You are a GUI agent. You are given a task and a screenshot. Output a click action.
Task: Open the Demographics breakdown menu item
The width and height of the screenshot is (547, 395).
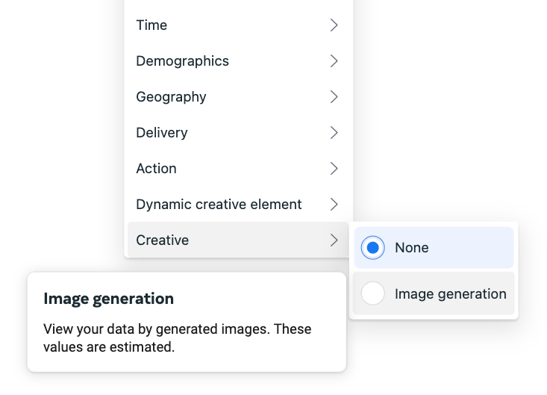tap(238, 61)
